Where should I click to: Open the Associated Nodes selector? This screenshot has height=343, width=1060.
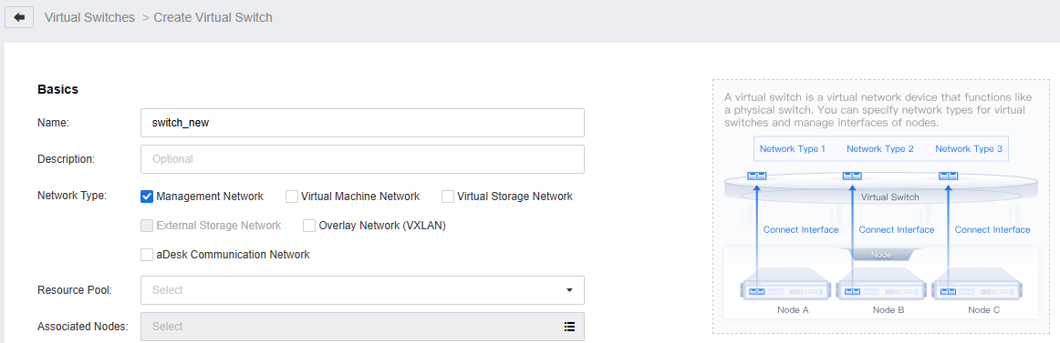[x=362, y=326]
